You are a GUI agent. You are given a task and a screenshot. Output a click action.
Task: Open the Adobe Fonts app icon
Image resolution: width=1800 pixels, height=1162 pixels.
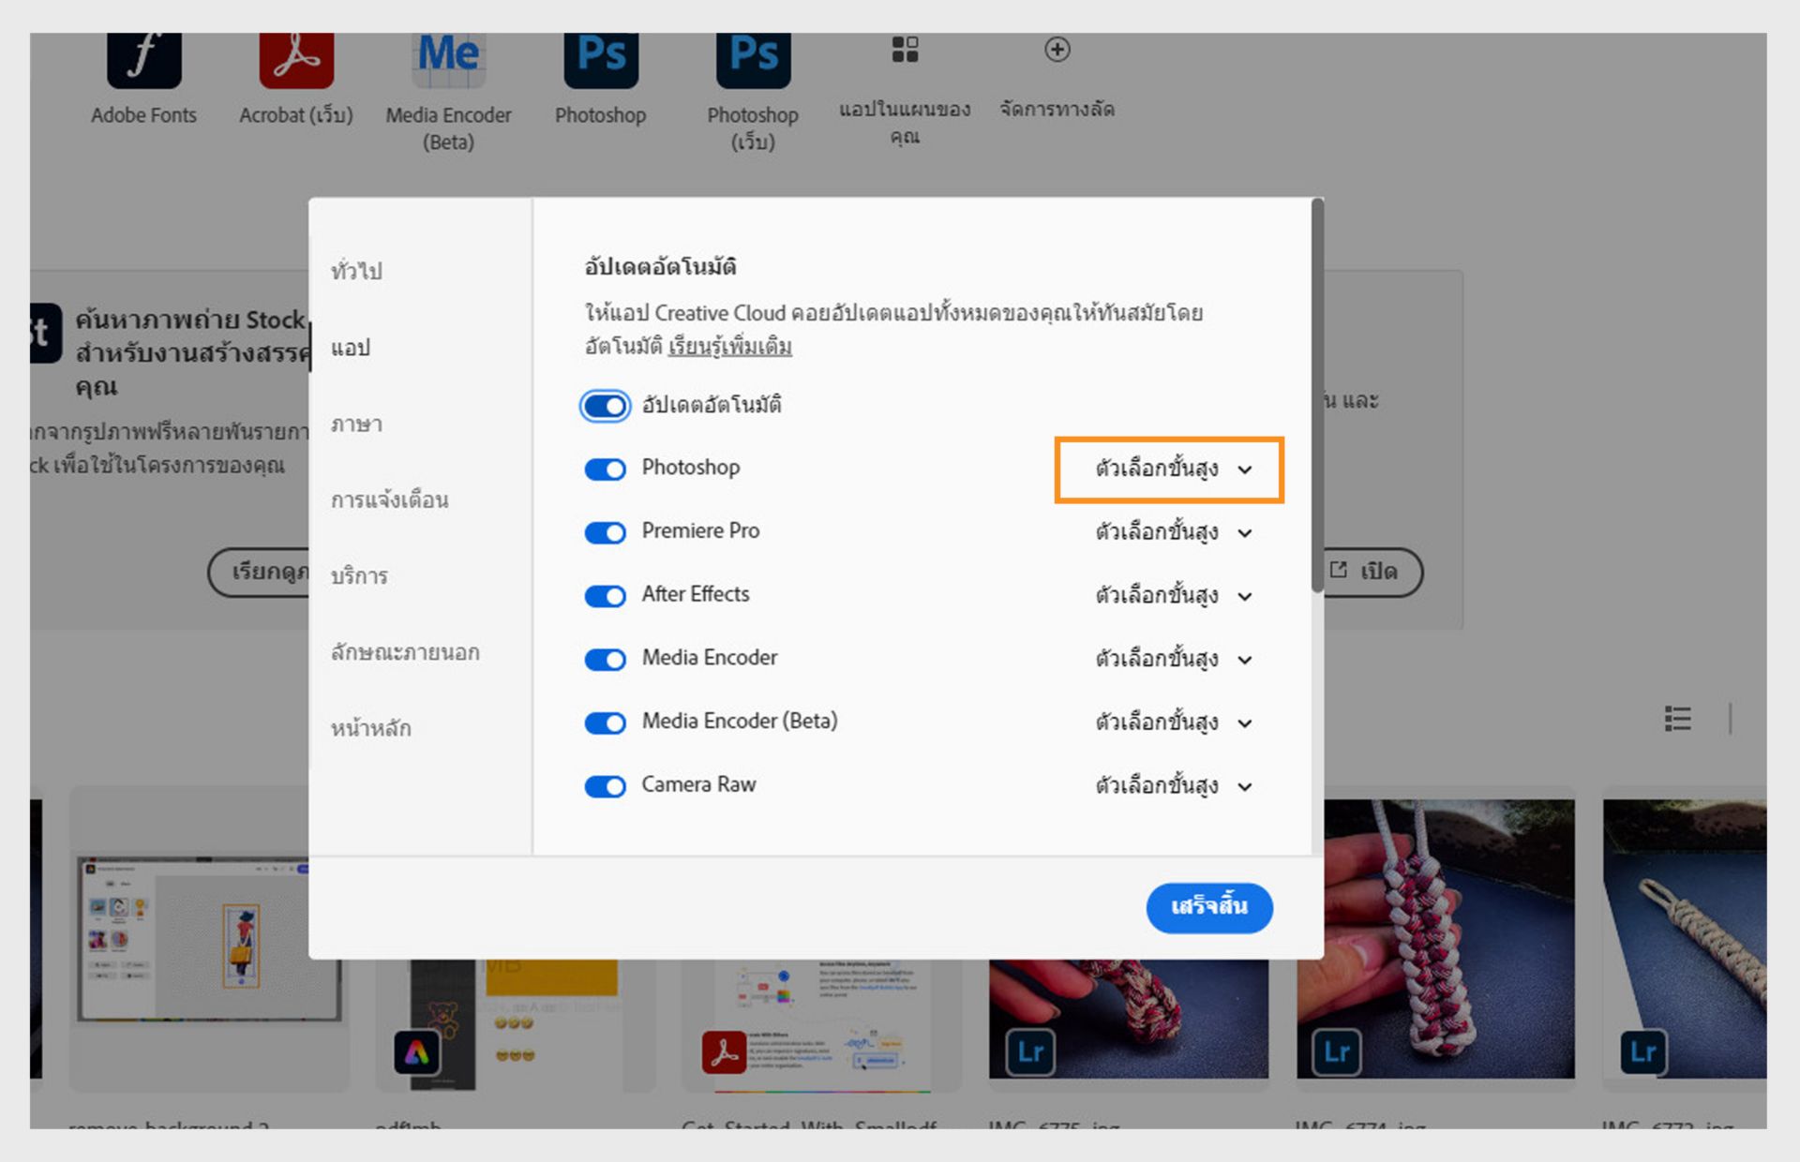click(143, 61)
